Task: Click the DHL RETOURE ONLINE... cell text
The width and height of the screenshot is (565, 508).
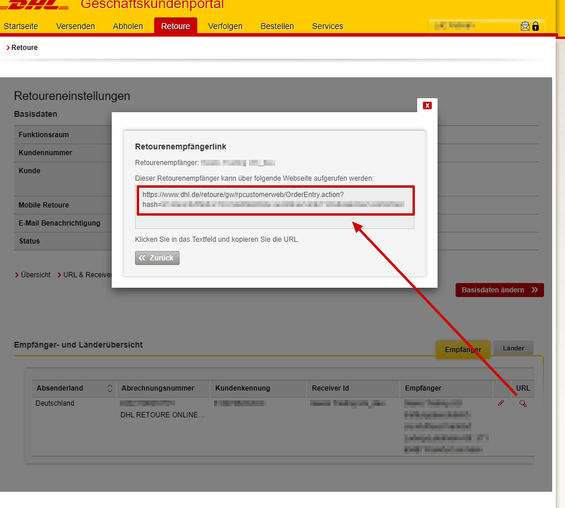Action: pyautogui.click(x=162, y=415)
